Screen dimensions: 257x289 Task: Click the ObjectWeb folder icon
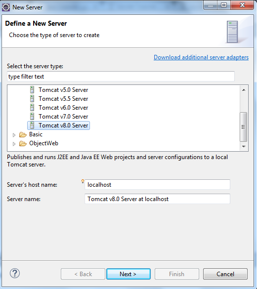(x=23, y=143)
